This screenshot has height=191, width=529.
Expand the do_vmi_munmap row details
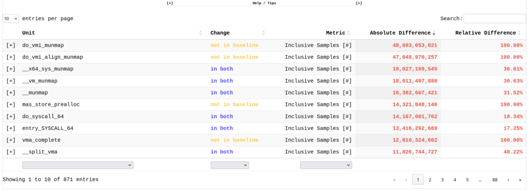(x=11, y=45)
